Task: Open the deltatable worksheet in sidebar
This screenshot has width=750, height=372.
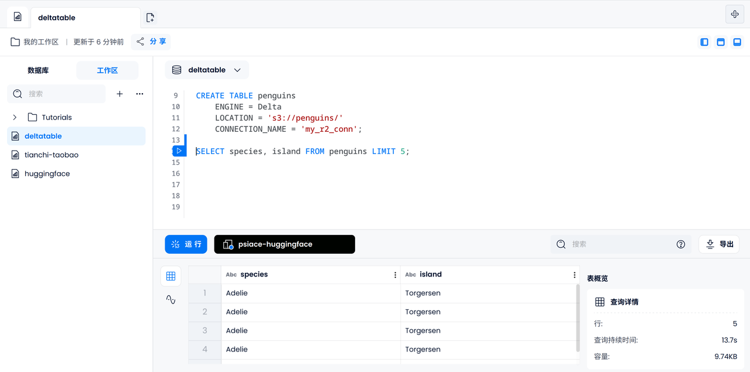Action: (76, 136)
